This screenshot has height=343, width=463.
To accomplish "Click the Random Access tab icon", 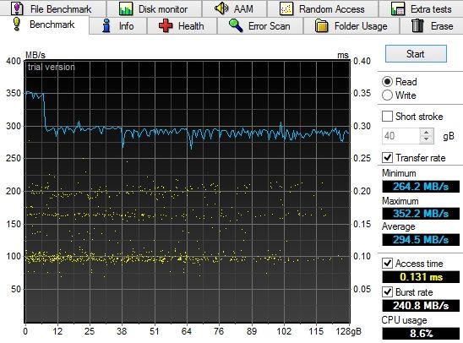I will tap(286, 8).
